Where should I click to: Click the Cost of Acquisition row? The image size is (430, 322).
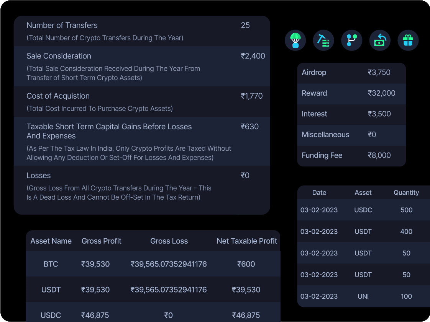click(x=142, y=101)
